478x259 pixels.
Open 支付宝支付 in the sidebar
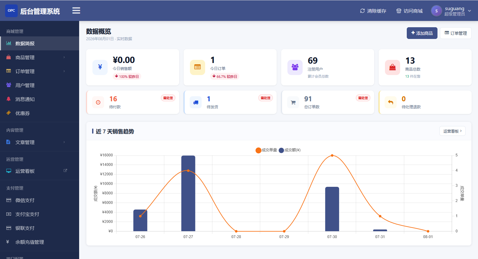(x=40, y=214)
